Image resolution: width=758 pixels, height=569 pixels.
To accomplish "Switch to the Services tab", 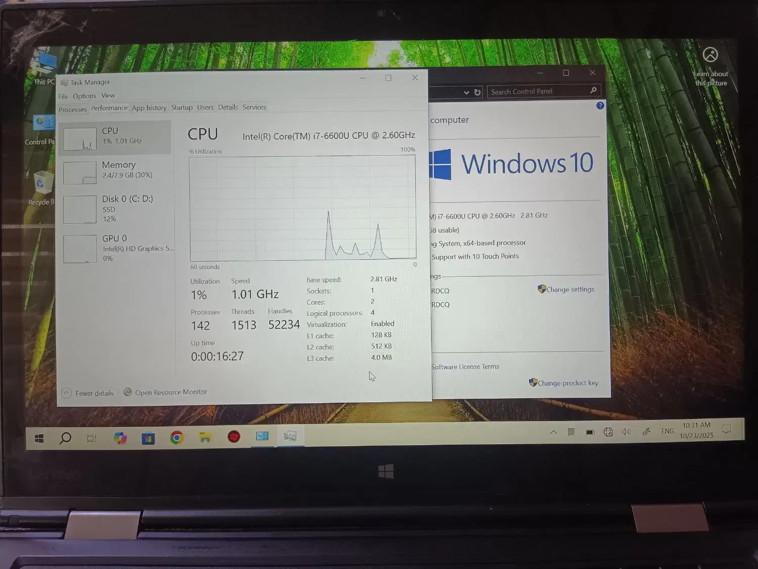I will pyautogui.click(x=254, y=107).
